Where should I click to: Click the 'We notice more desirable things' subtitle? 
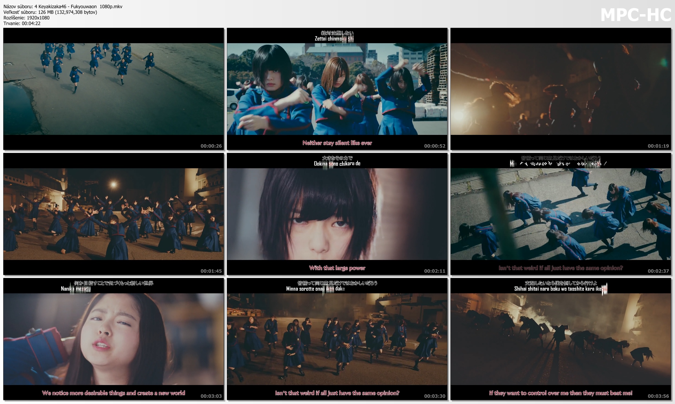coord(114,393)
